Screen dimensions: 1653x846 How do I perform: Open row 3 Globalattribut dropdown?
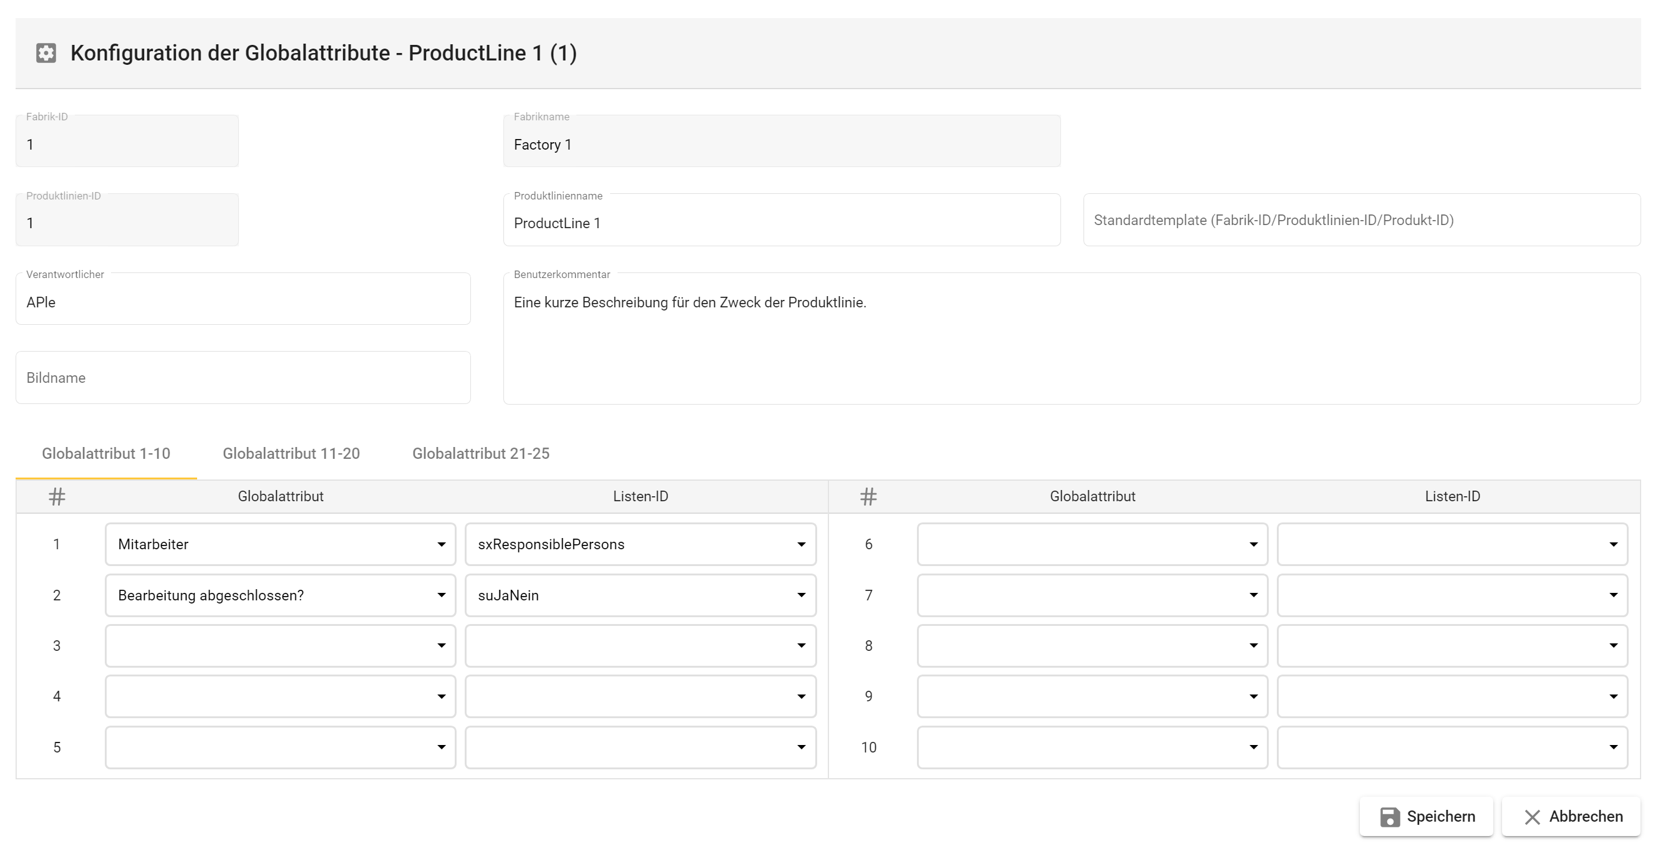click(x=281, y=646)
